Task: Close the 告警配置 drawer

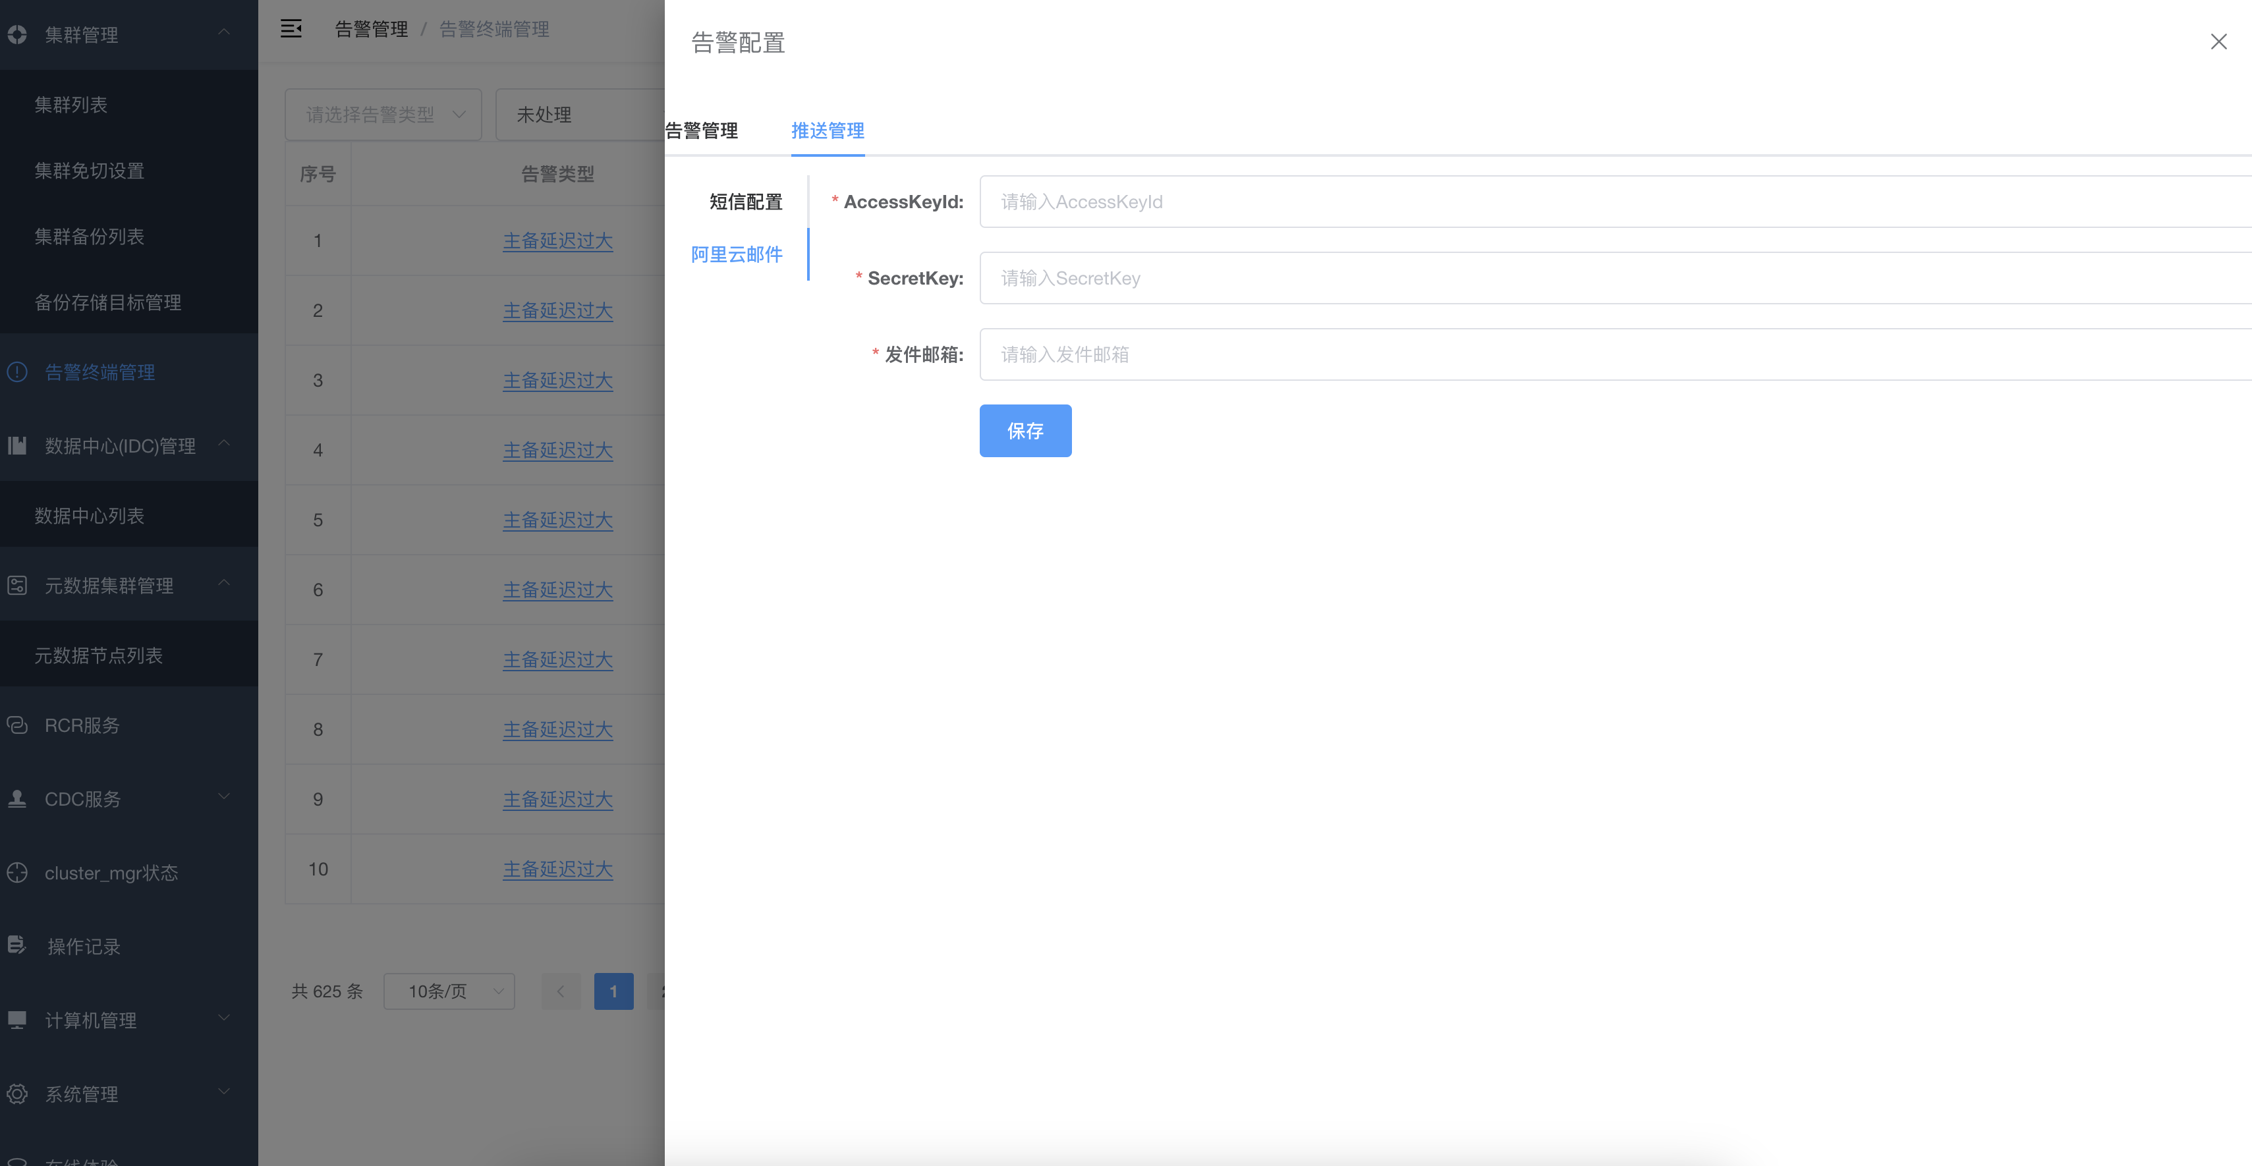Action: 2218,42
